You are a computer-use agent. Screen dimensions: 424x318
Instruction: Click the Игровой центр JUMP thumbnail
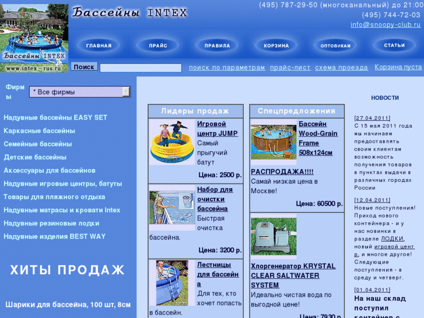[x=172, y=142]
